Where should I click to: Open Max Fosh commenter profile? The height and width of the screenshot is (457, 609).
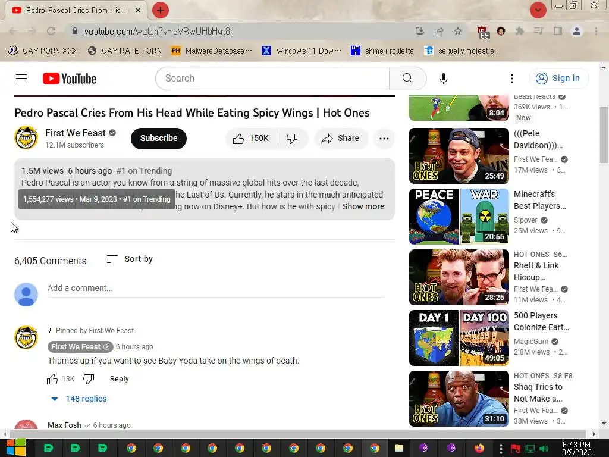point(64,425)
